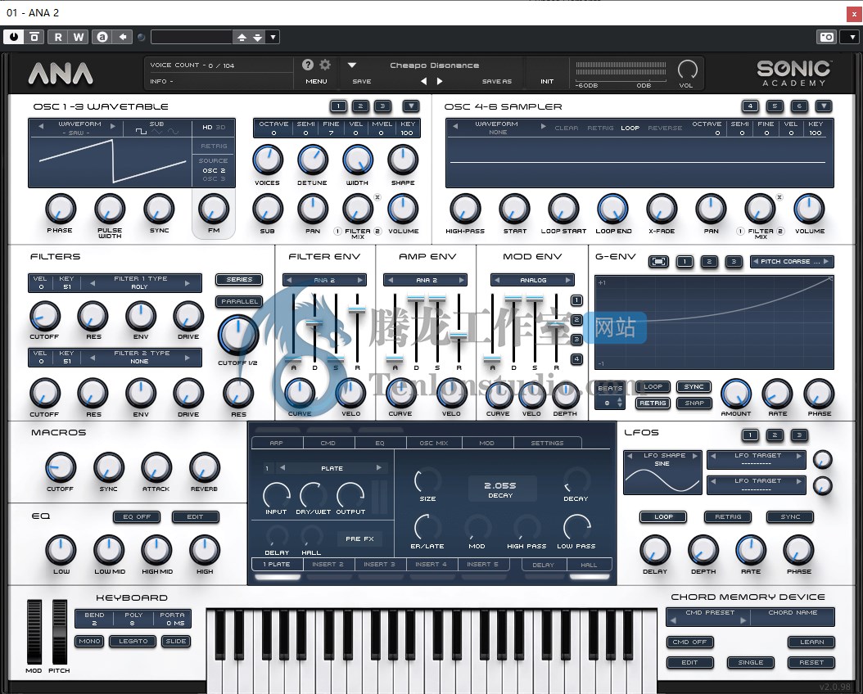
Task: Click SAVE AS preset button
Action: click(497, 81)
